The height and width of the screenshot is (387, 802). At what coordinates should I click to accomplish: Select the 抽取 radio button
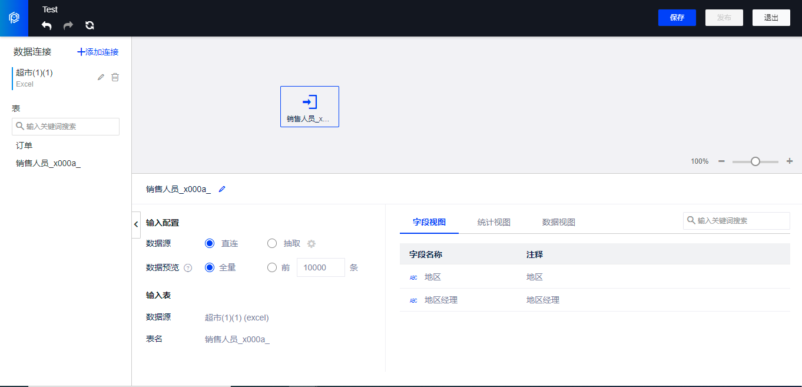(272, 243)
